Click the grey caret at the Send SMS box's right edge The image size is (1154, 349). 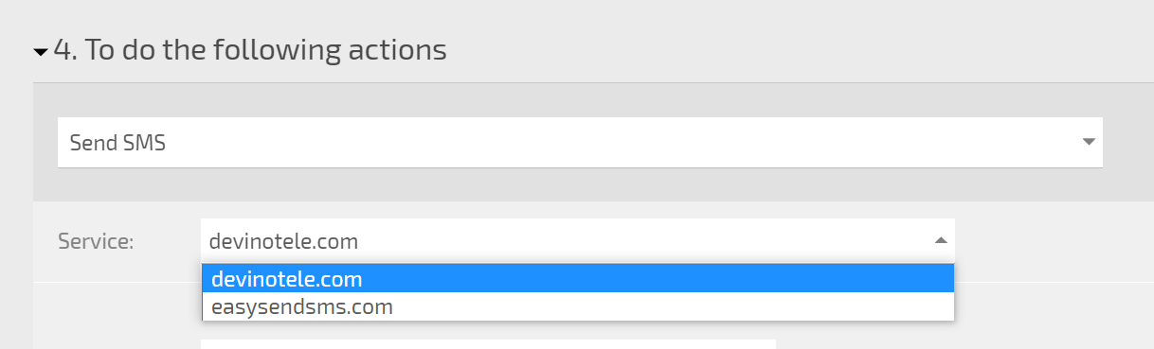1088,143
